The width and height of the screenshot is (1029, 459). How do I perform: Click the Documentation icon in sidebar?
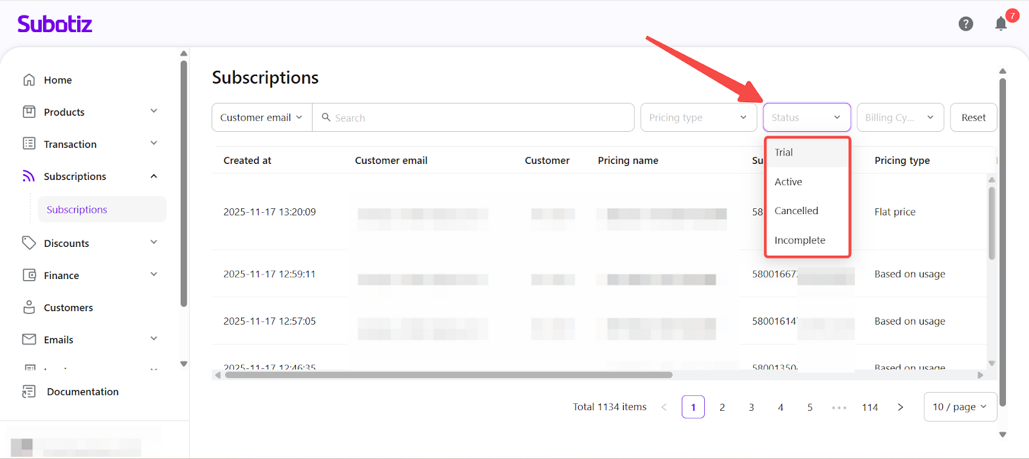click(x=29, y=392)
